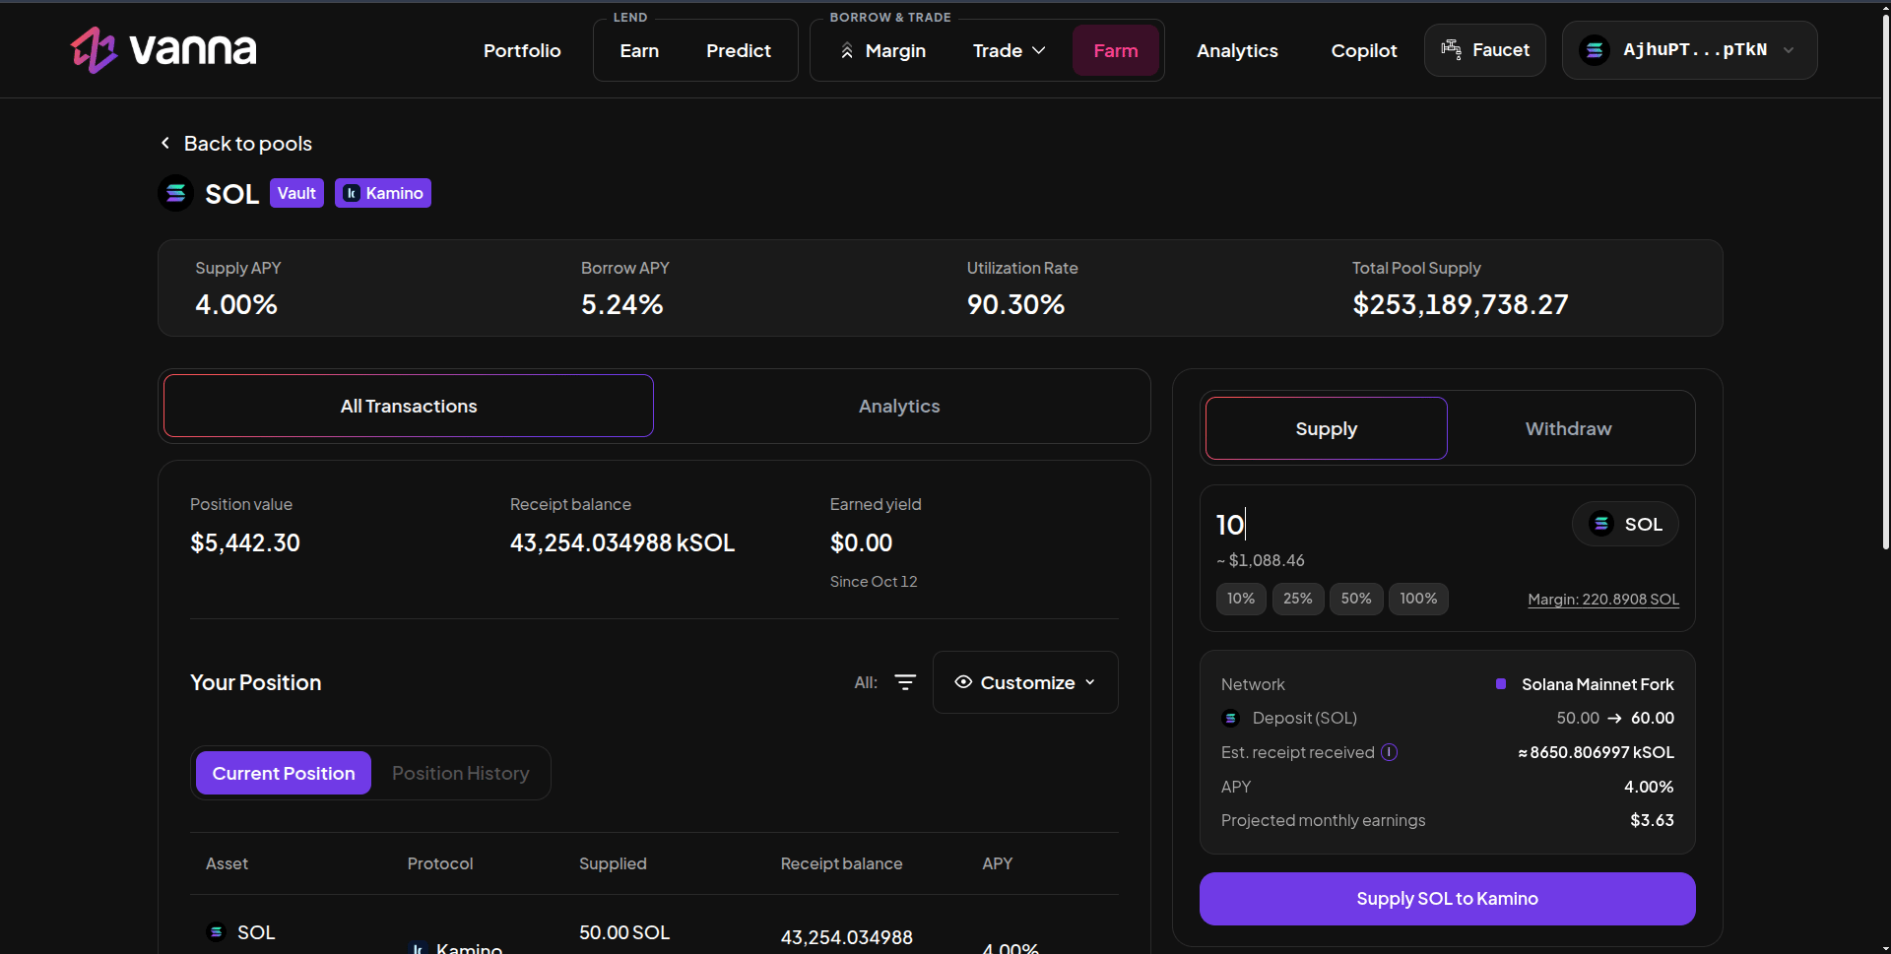Switch to the All Transactions tab
Image resolution: width=1891 pixels, height=954 pixels.
click(x=409, y=406)
